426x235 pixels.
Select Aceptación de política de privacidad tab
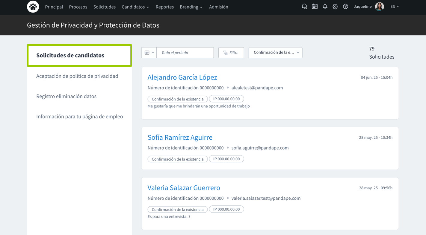[x=77, y=76]
